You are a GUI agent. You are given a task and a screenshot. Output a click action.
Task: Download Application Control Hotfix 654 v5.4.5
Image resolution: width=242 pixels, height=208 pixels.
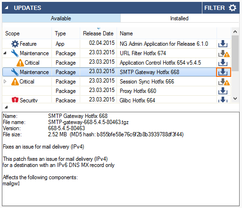tap(223, 63)
